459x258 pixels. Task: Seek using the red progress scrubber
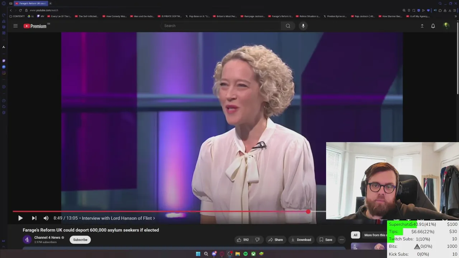point(308,212)
